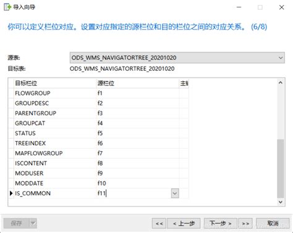Click source field cell f7
The width and height of the screenshot is (293, 233).
[138, 153]
